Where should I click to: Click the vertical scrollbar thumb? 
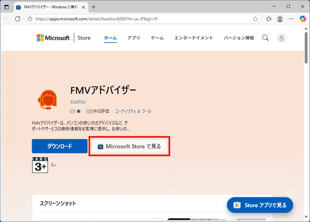[306, 48]
